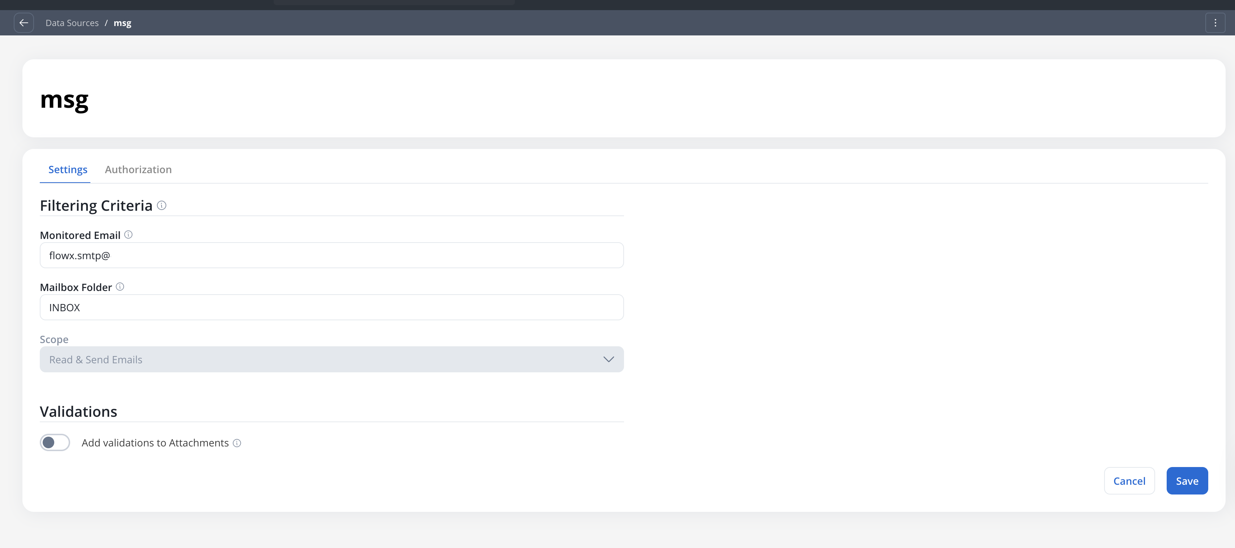Click the Scope dropdown chevron arrow
Viewport: 1235px width, 548px height.
tap(608, 360)
